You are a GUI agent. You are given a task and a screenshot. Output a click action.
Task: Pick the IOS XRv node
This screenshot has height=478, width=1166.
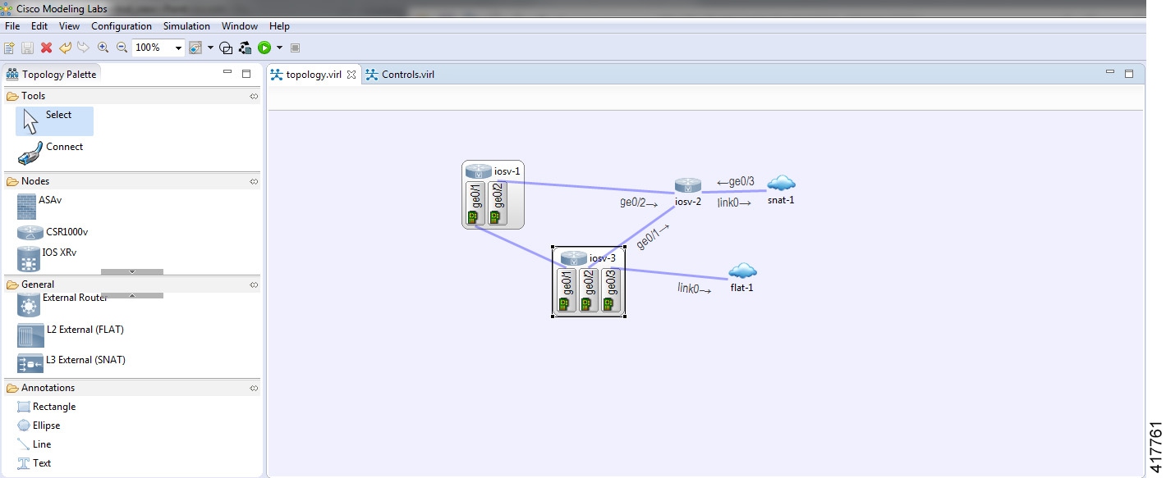pyautogui.click(x=47, y=257)
